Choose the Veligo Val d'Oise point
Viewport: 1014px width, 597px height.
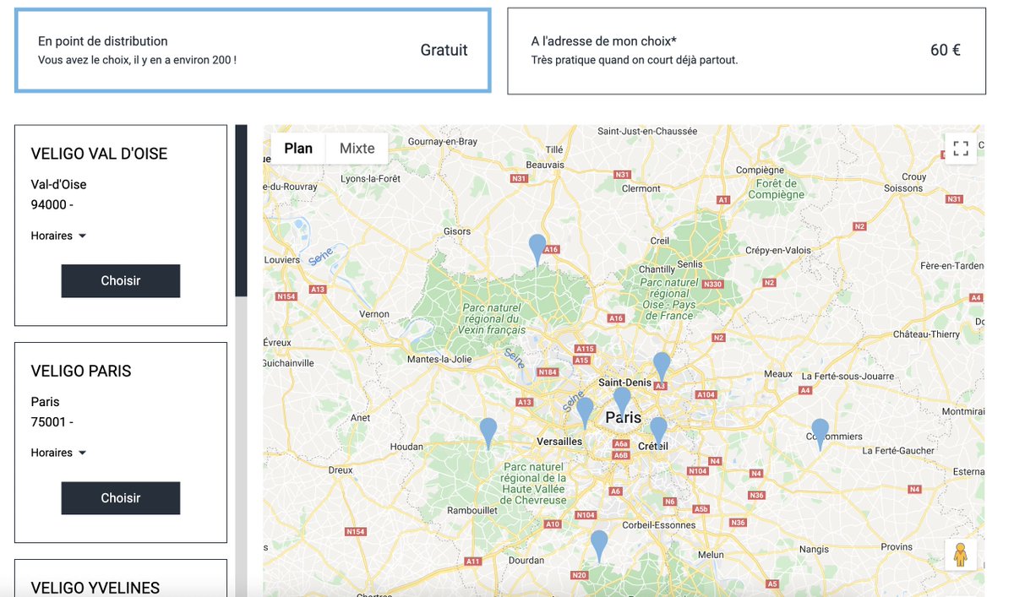coord(121,280)
